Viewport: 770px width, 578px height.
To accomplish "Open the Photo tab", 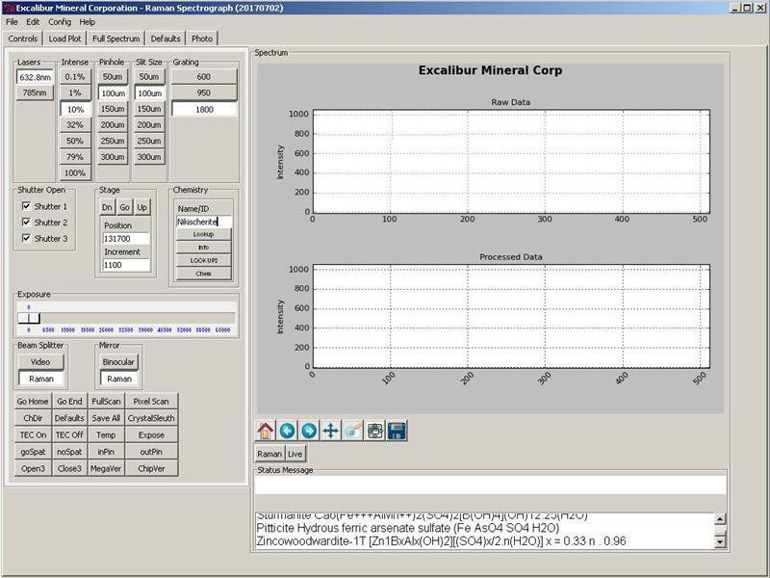I will [202, 39].
